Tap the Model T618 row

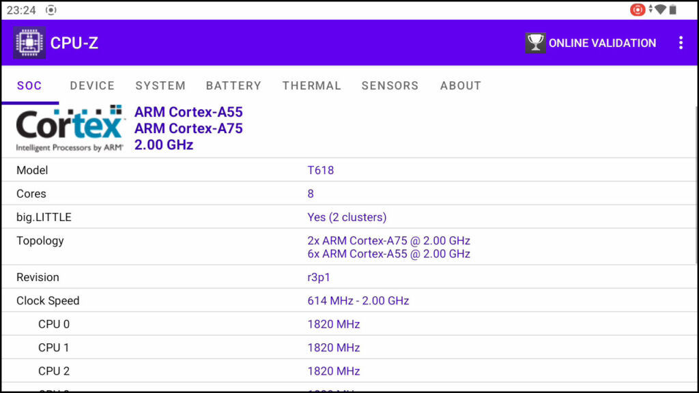(349, 171)
